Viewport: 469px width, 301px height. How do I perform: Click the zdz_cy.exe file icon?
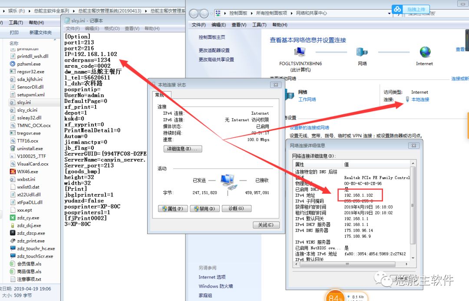[13, 218]
